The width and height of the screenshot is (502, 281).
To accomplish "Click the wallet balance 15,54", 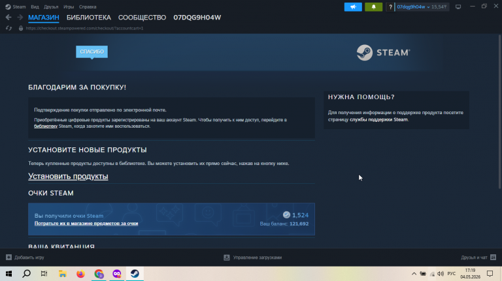I will [439, 7].
